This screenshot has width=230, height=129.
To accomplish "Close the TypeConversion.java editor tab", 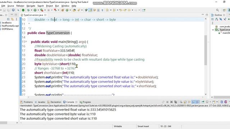I will (45, 15).
